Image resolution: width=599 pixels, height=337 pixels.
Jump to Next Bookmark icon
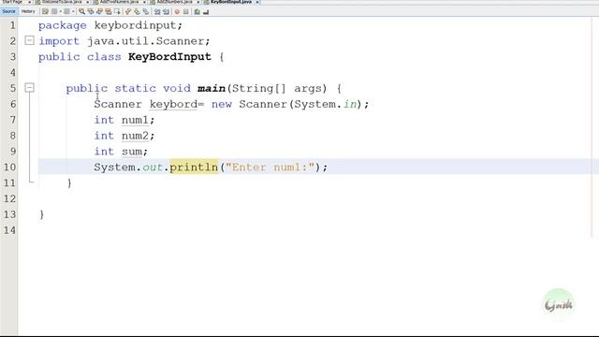pyautogui.click(x=137, y=11)
